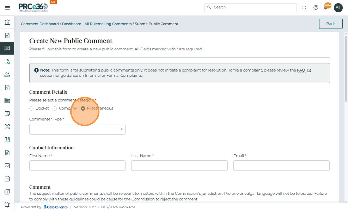Select the Company comment category
The image size is (348, 211).
[55, 108]
